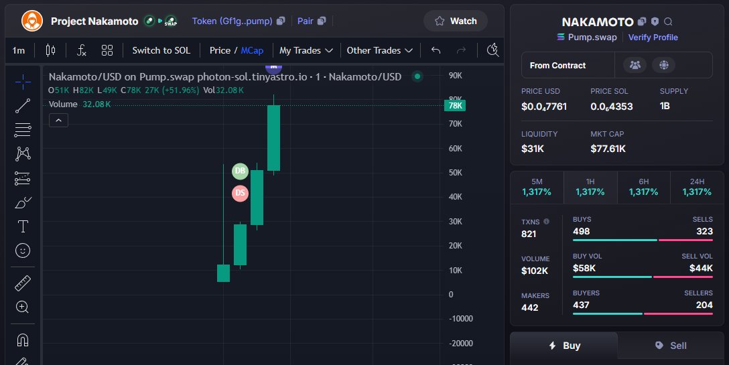This screenshot has width=729, height=365.
Task: Expand the My Trades dropdown
Action: pyautogui.click(x=306, y=50)
